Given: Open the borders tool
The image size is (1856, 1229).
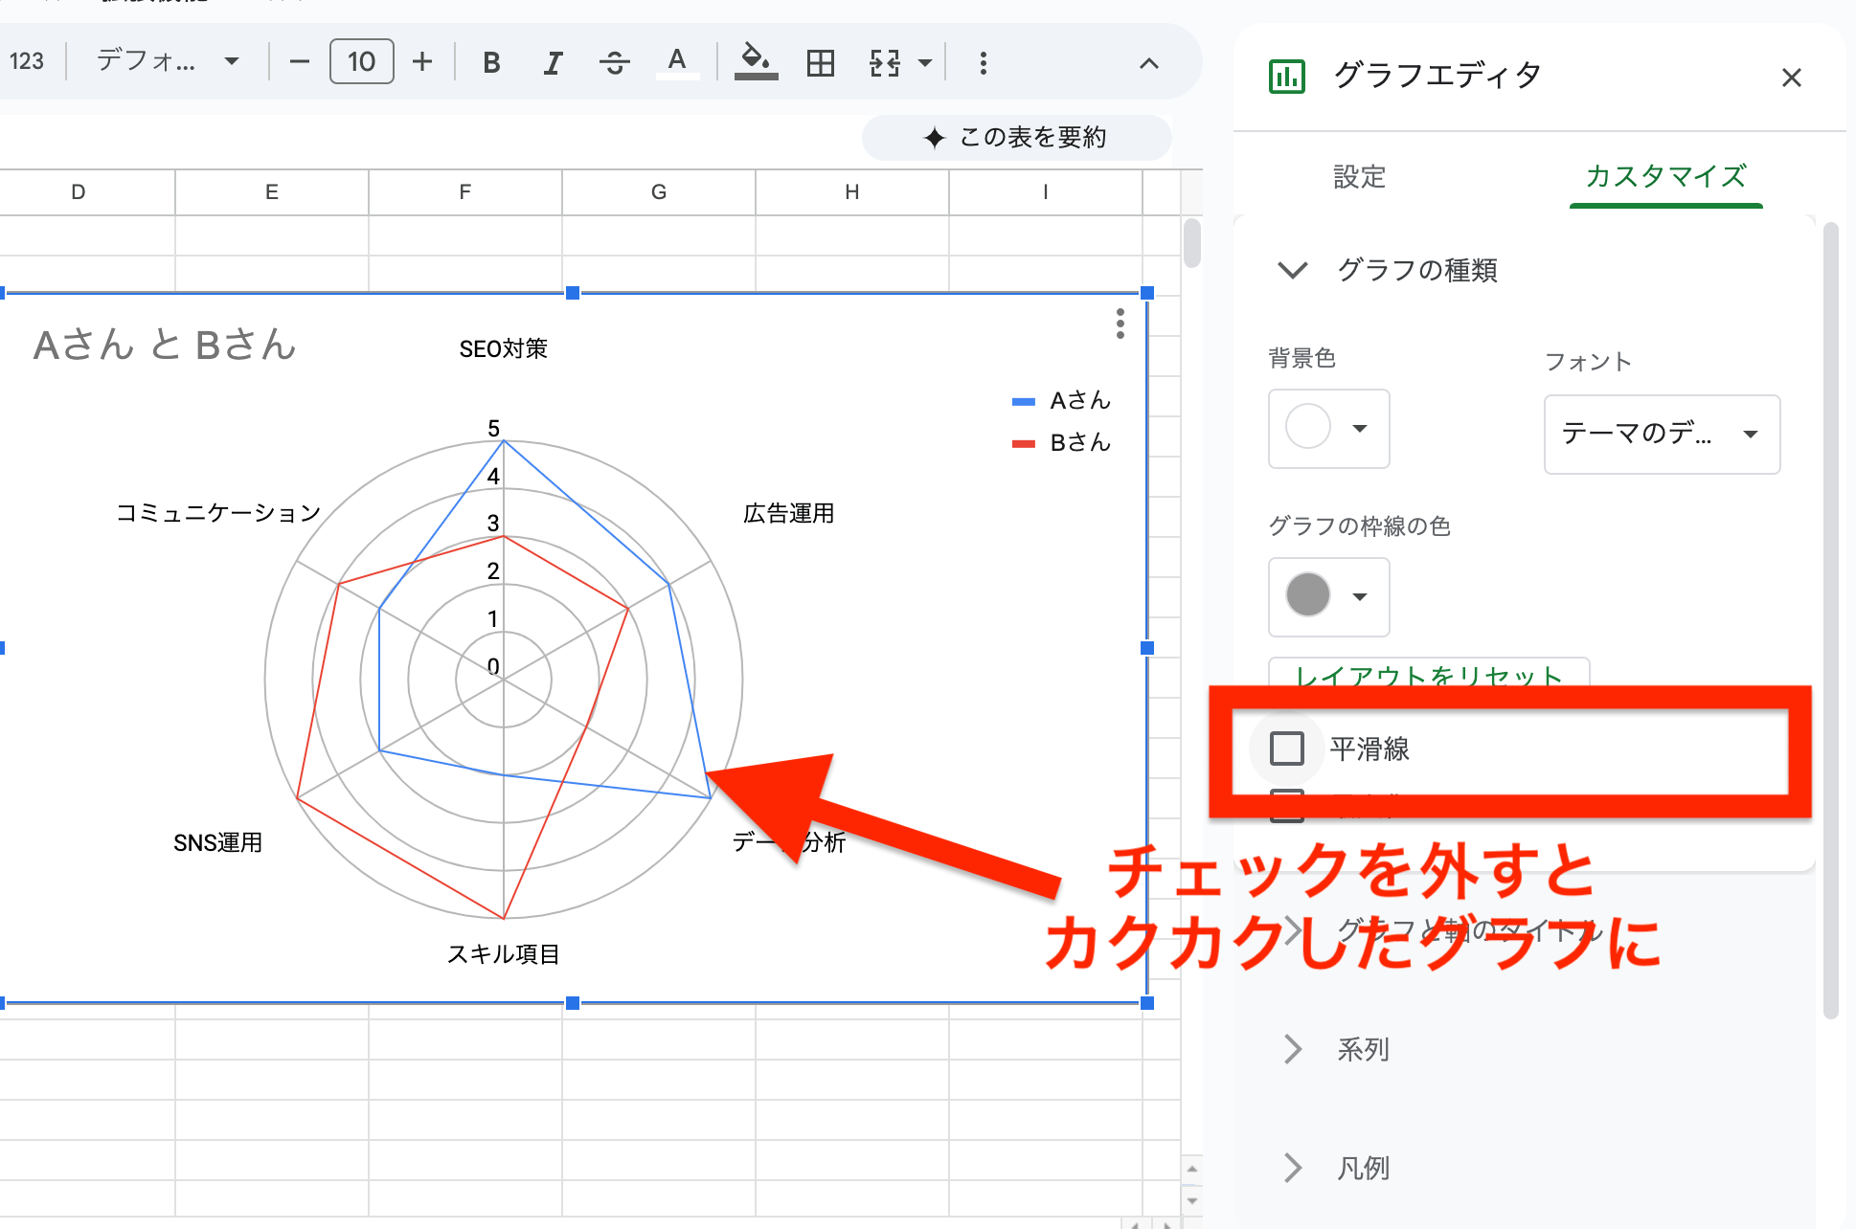Looking at the screenshot, I should (819, 61).
